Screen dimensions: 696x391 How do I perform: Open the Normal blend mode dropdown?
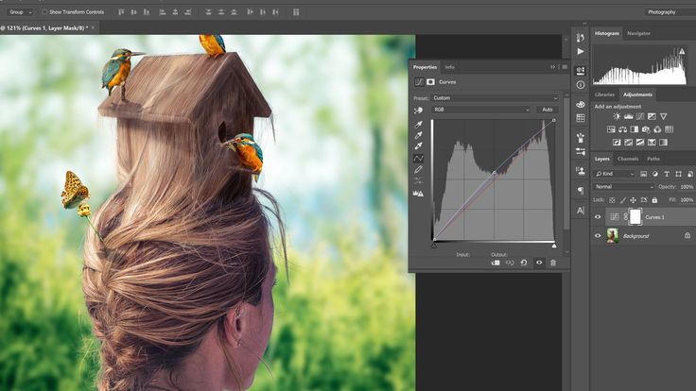click(623, 187)
